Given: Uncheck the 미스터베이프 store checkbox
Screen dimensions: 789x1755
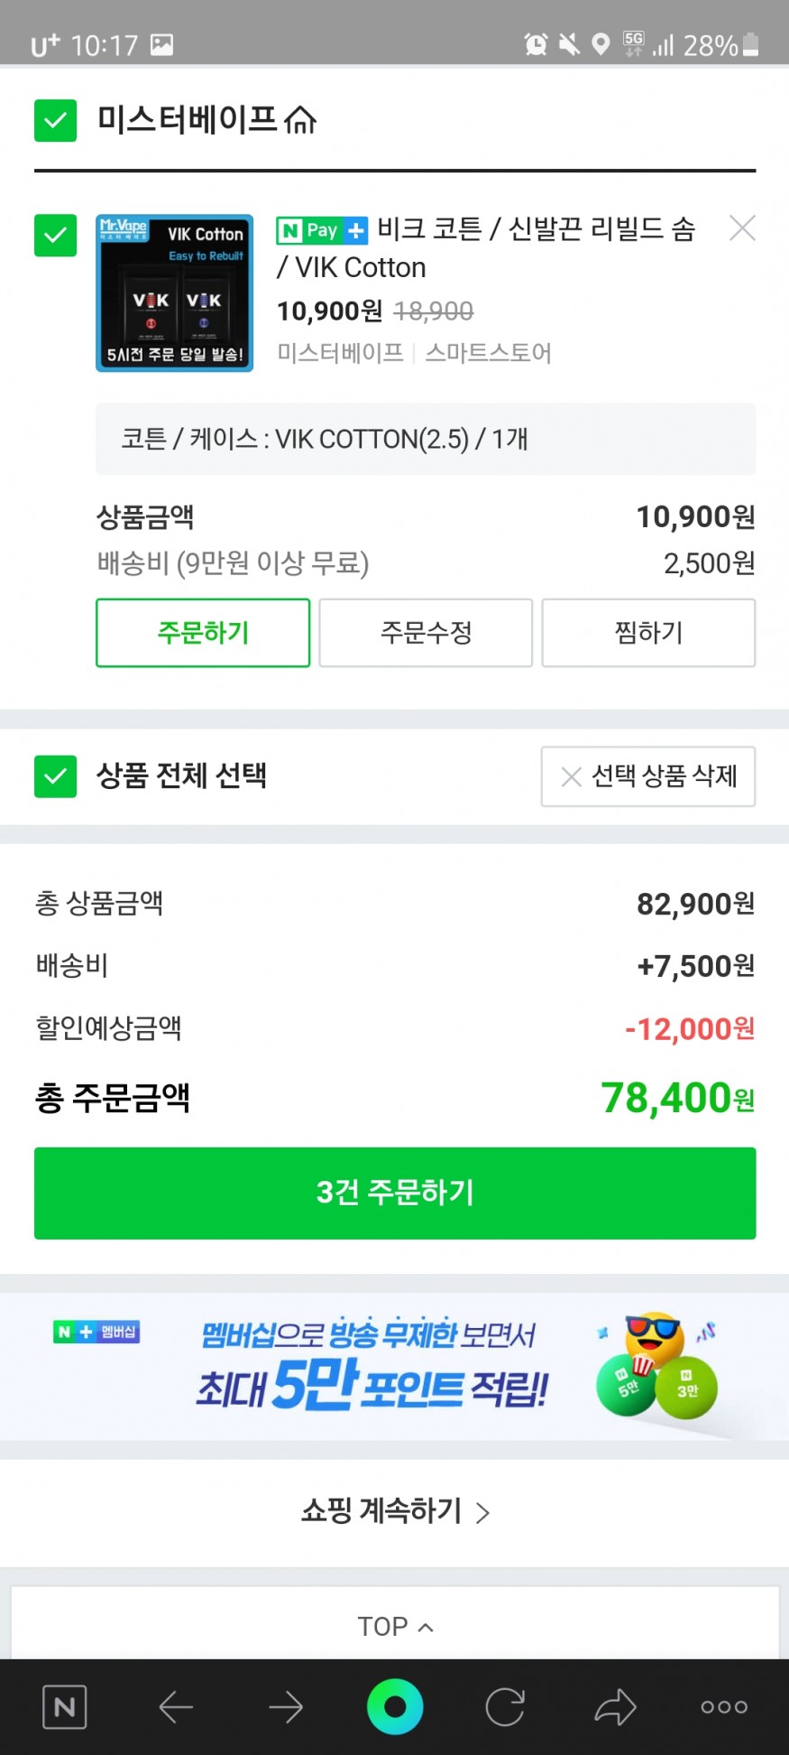Looking at the screenshot, I should [55, 120].
